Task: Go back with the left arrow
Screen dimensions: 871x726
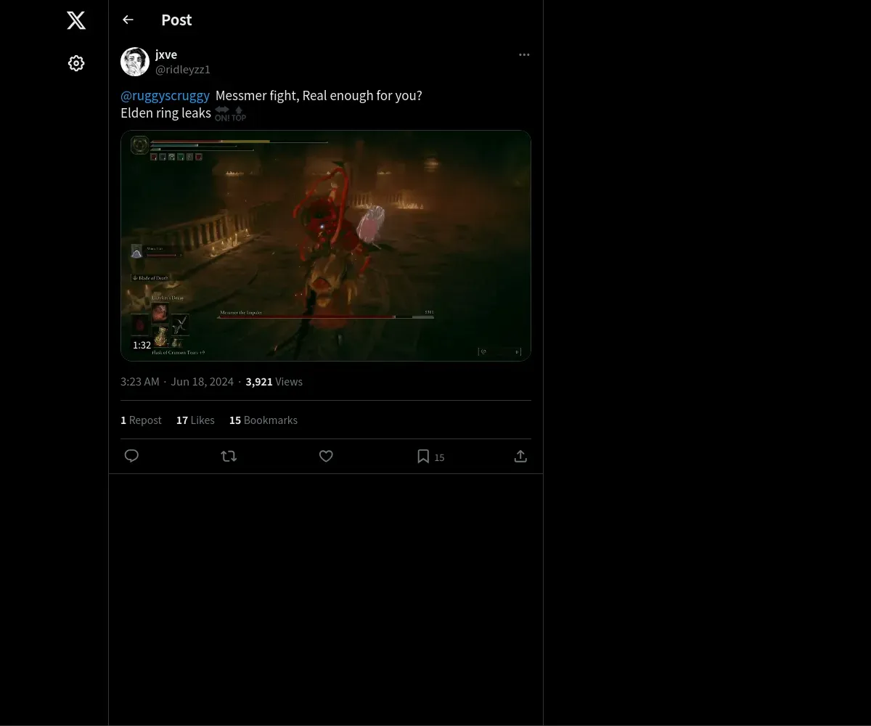Action: point(128,20)
